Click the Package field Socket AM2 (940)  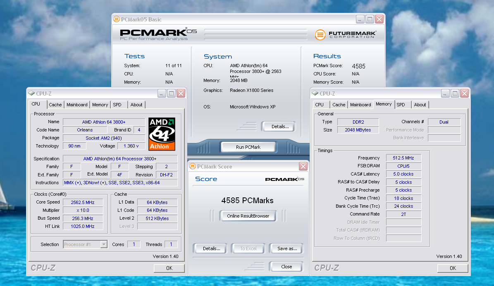pyautogui.click(x=104, y=138)
